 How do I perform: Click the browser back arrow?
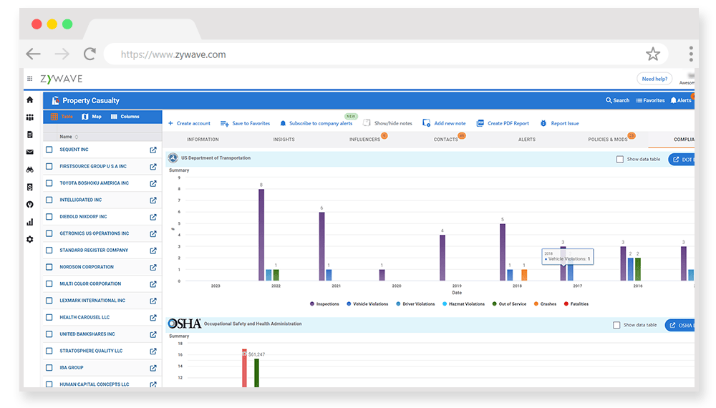pyautogui.click(x=33, y=54)
